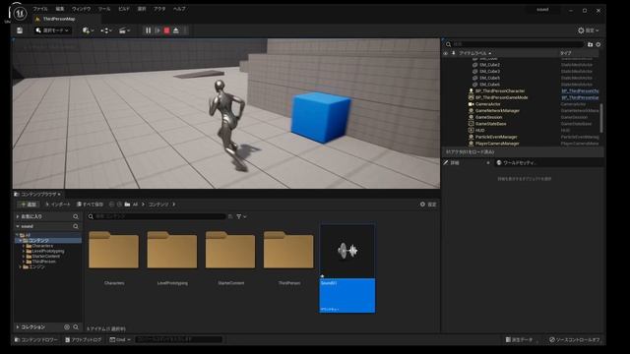The height and width of the screenshot is (354, 630).
Task: Click the All breadcrumb in the path bar
Action: pyautogui.click(x=135, y=205)
